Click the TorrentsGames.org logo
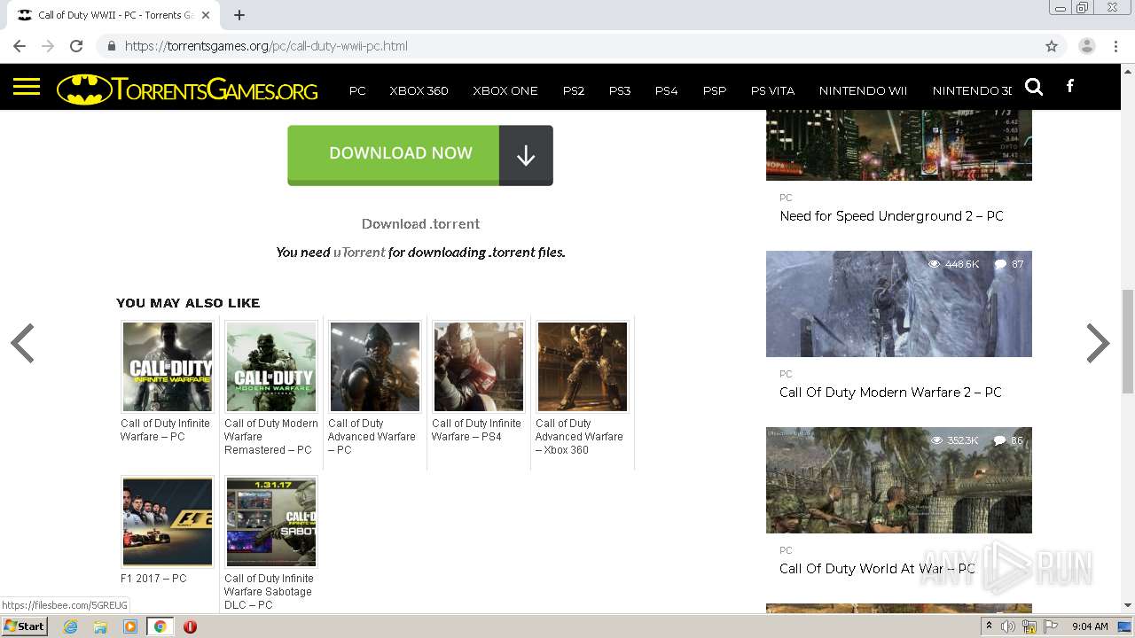 click(x=187, y=89)
